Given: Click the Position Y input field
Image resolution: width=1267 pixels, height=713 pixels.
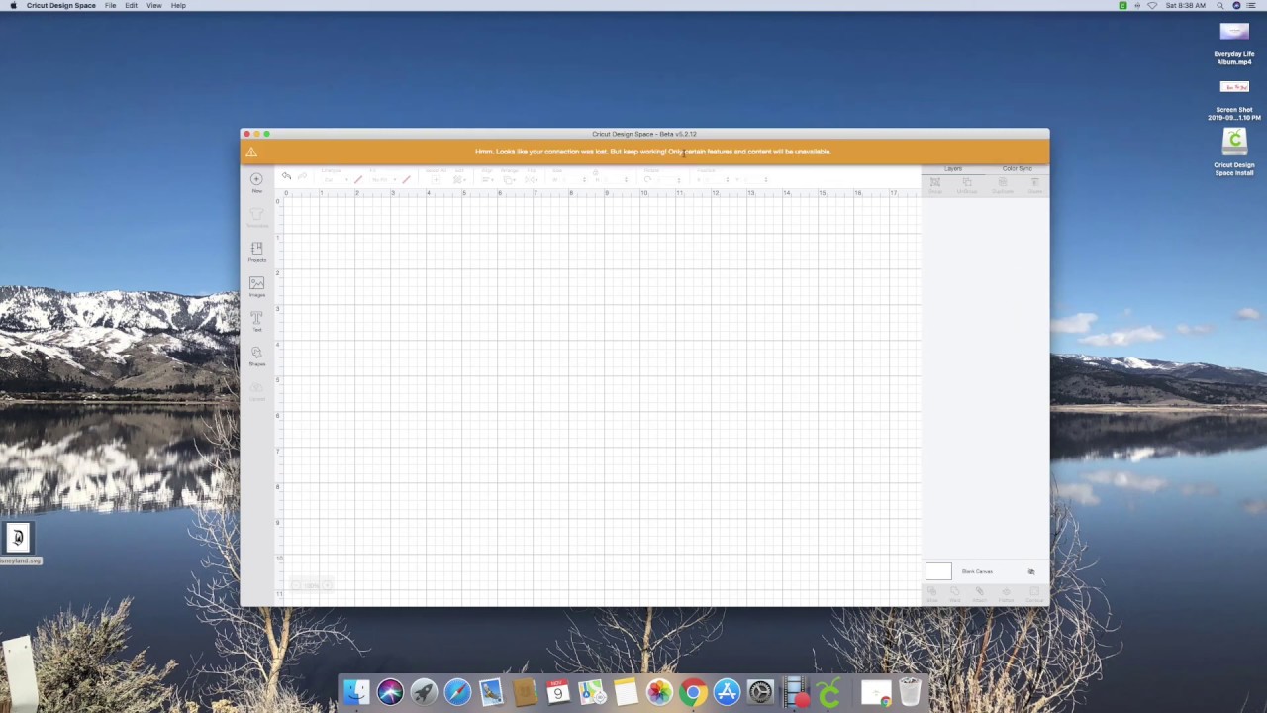Looking at the screenshot, I should [754, 179].
